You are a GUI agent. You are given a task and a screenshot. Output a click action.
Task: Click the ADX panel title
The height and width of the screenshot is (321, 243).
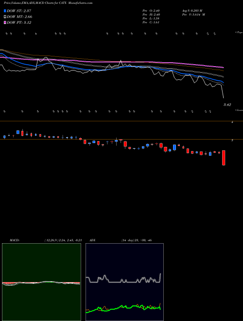point(92,240)
